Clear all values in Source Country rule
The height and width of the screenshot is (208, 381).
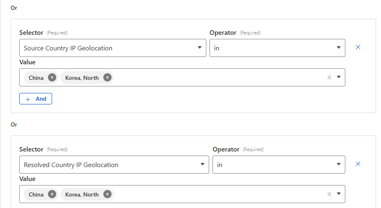(329, 77)
